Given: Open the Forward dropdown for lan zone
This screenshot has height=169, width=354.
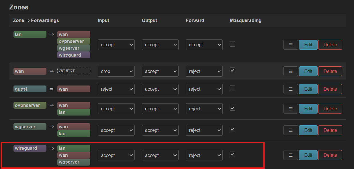Looking at the screenshot, I should pos(204,45).
